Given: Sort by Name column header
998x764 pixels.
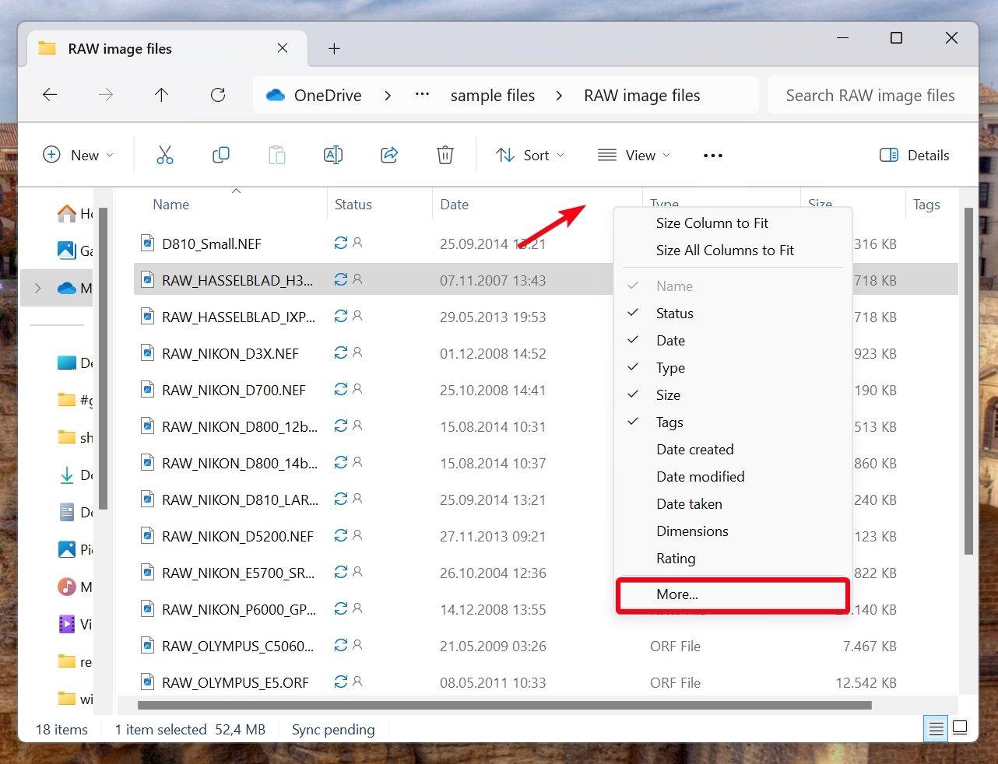Looking at the screenshot, I should coord(170,204).
